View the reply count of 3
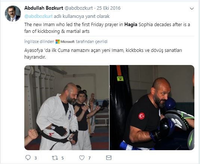The image size is (200, 164). [x=36, y=158]
